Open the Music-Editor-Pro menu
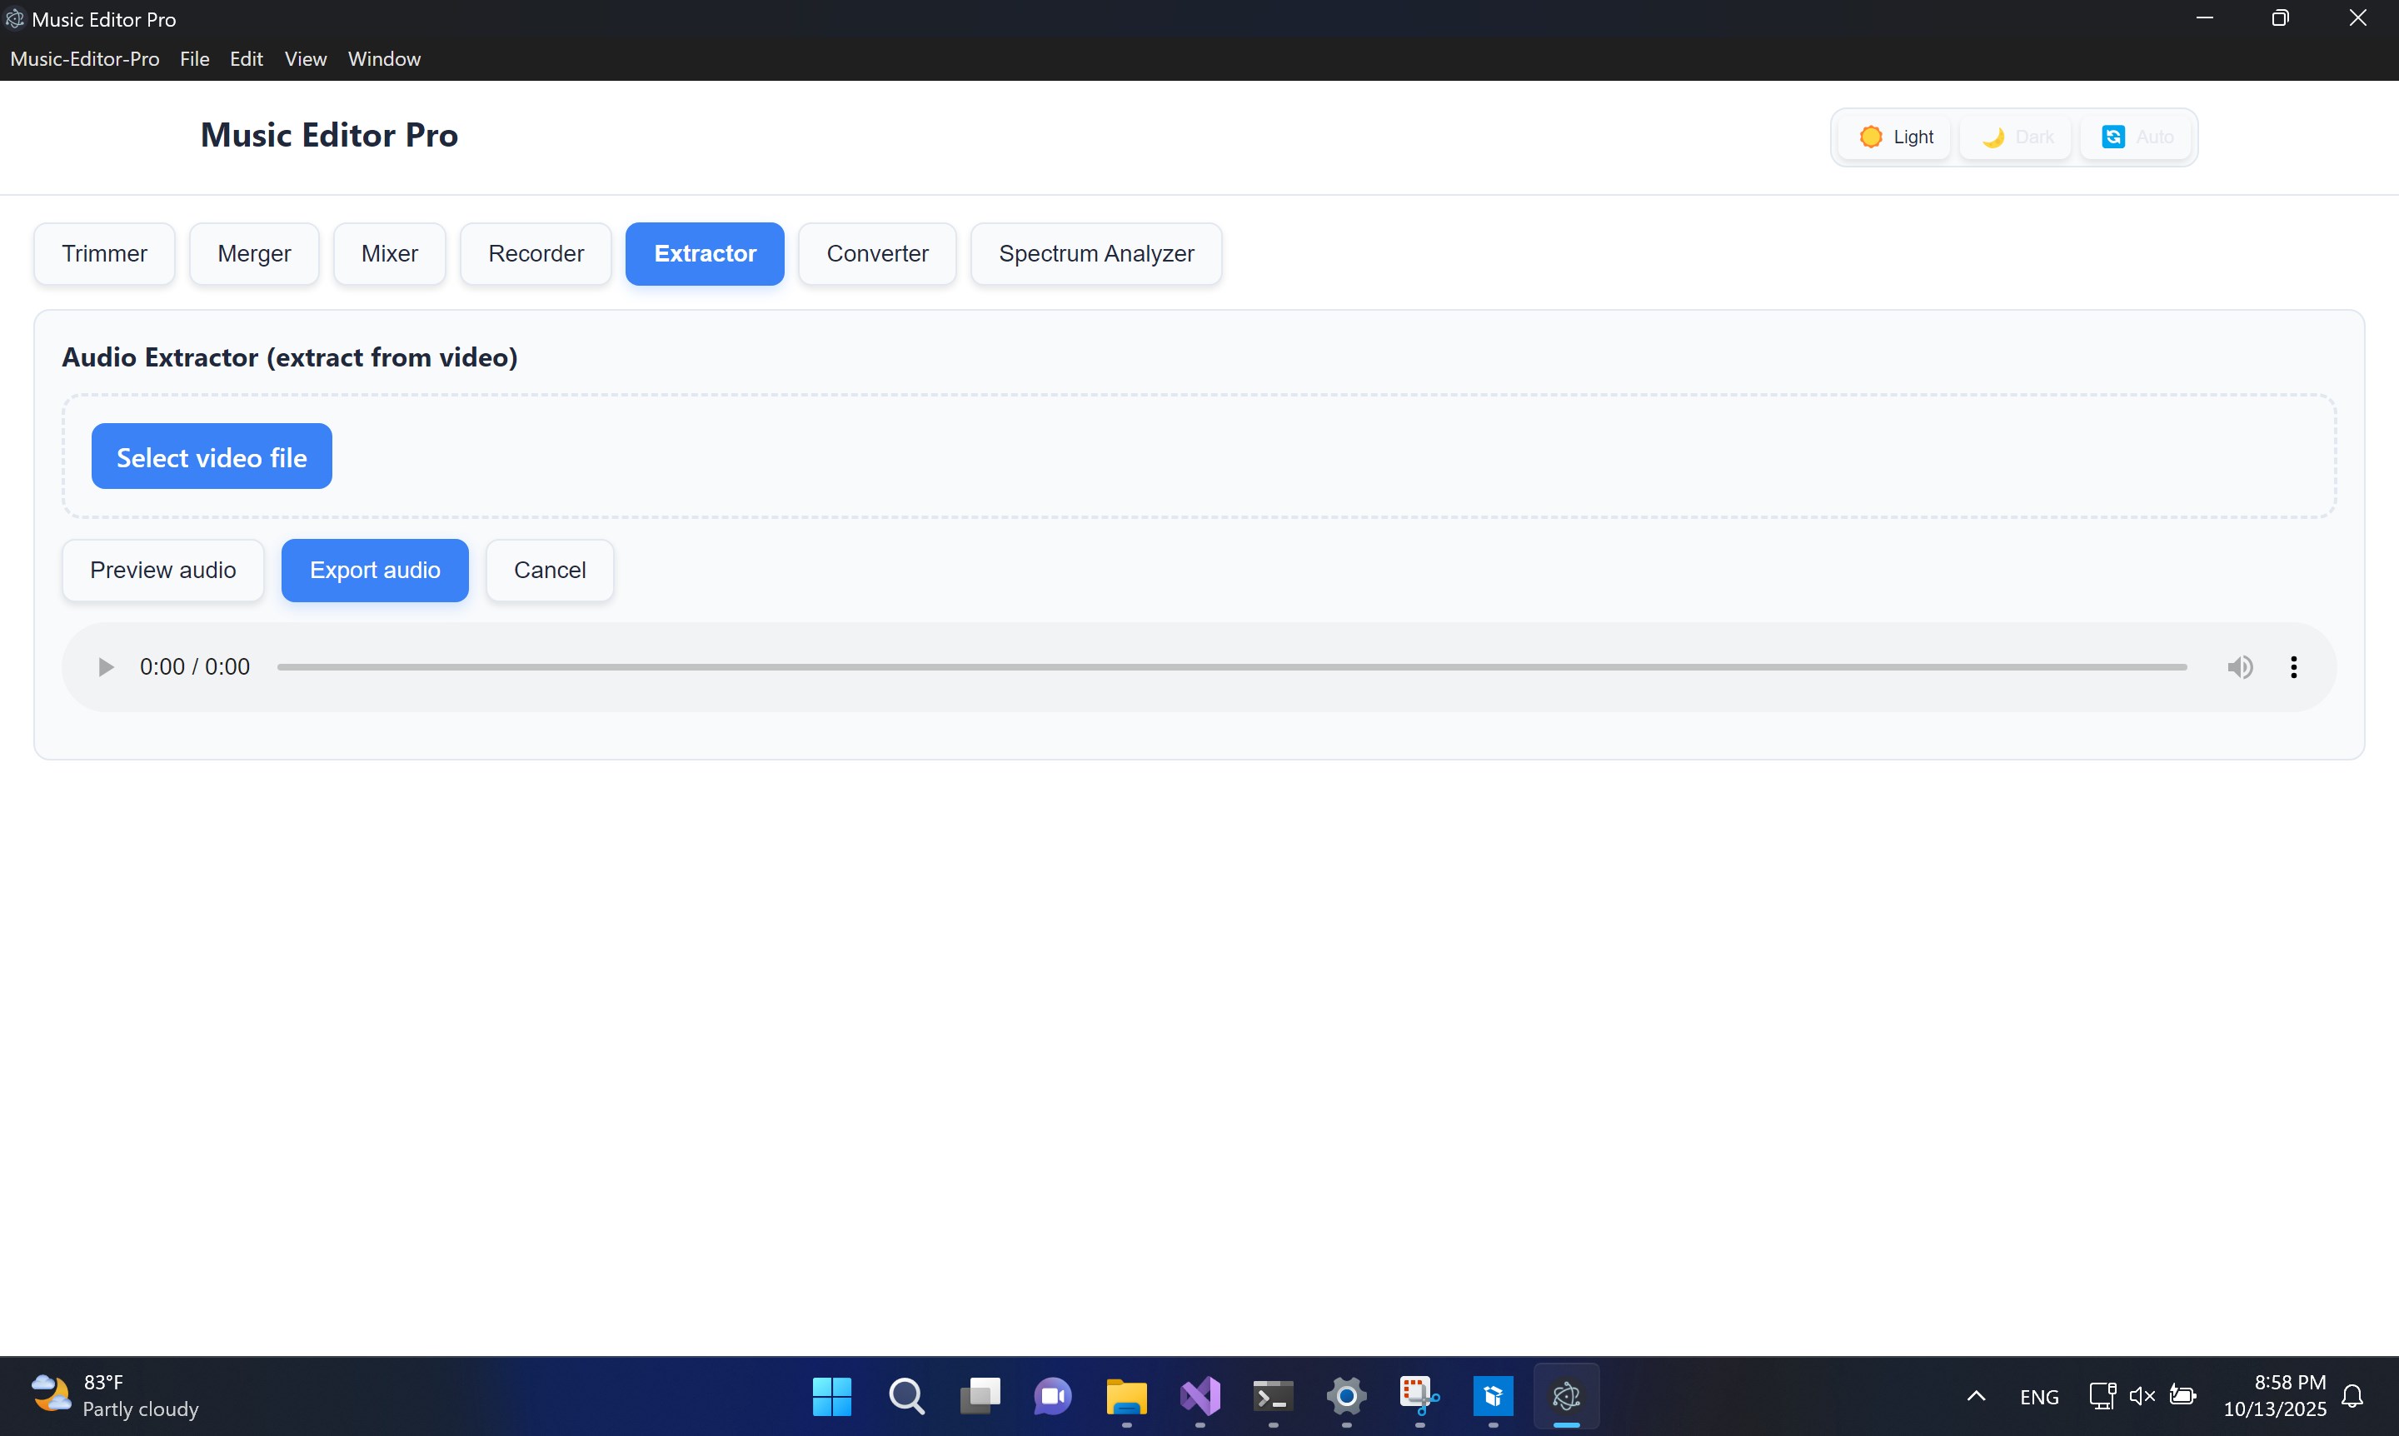This screenshot has width=2399, height=1436. pos(84,59)
